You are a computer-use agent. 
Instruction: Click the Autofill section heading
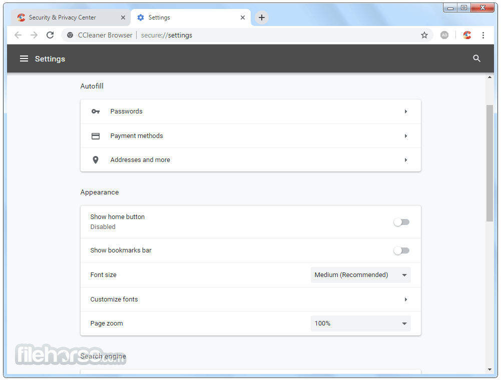tap(92, 86)
